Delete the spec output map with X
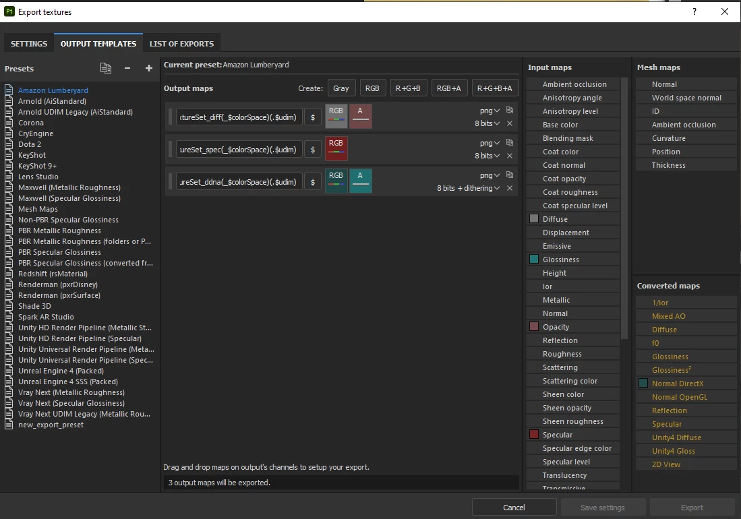741x519 pixels. [510, 156]
